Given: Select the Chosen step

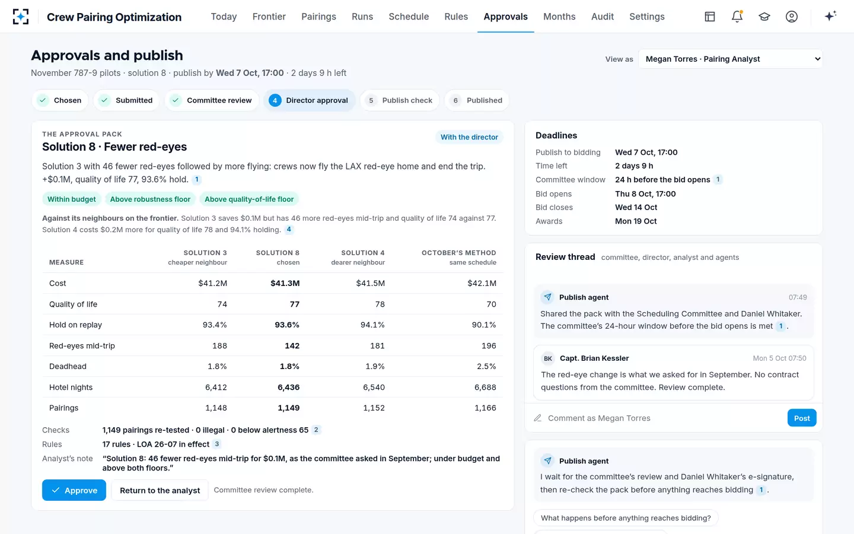Looking at the screenshot, I should [60, 100].
